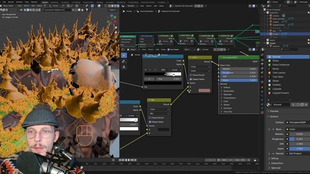The width and height of the screenshot is (310, 174).
Task: Select the Links Cut tool in shader editor
Action: (124, 67)
